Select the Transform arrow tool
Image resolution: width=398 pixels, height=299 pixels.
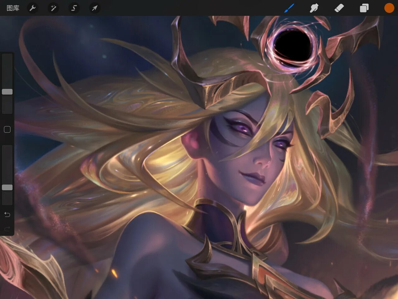[x=95, y=8]
